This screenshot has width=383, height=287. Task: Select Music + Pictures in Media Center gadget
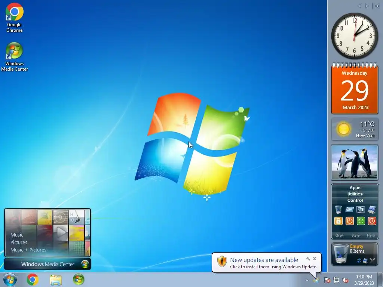click(28, 250)
